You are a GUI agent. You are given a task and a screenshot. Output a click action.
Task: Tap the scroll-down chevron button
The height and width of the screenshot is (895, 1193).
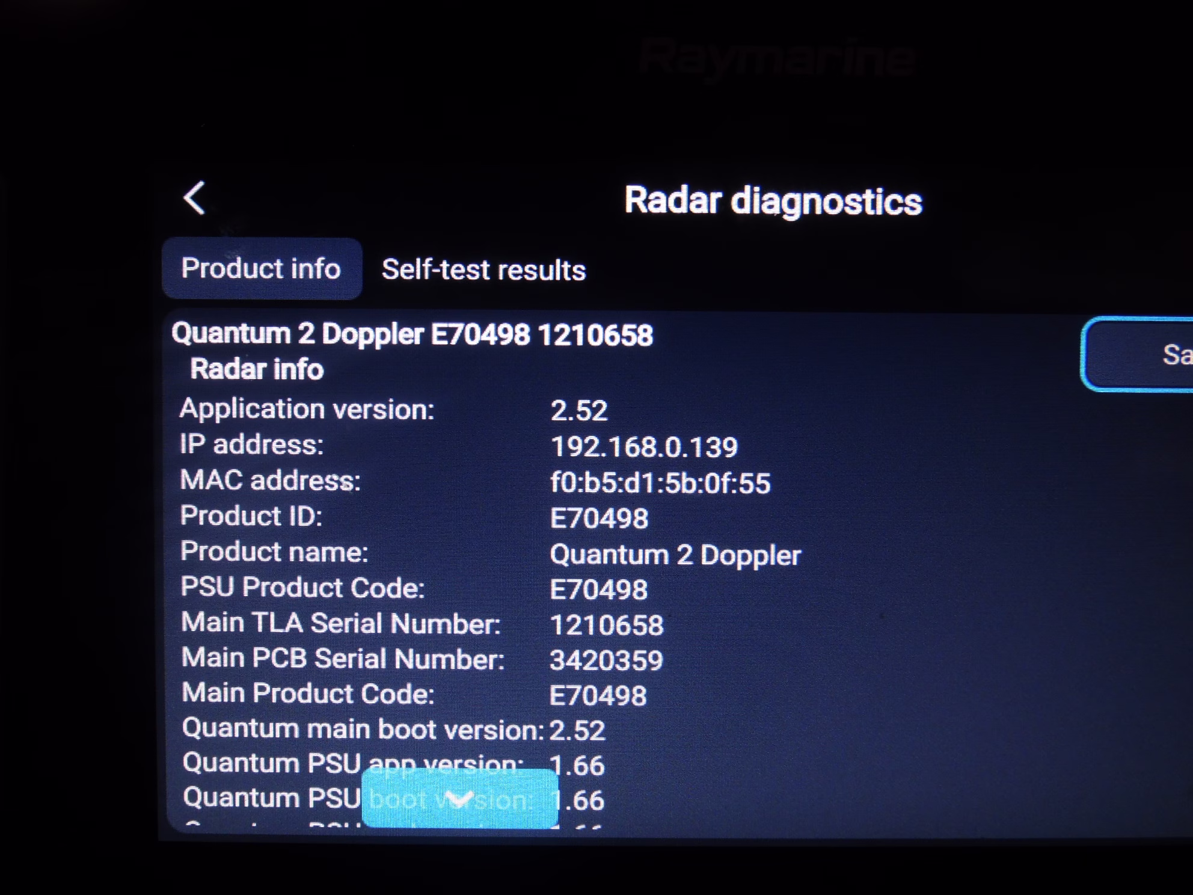[460, 799]
